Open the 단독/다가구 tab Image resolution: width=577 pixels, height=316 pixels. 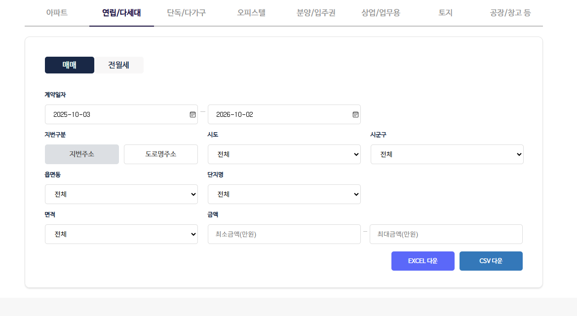click(186, 13)
